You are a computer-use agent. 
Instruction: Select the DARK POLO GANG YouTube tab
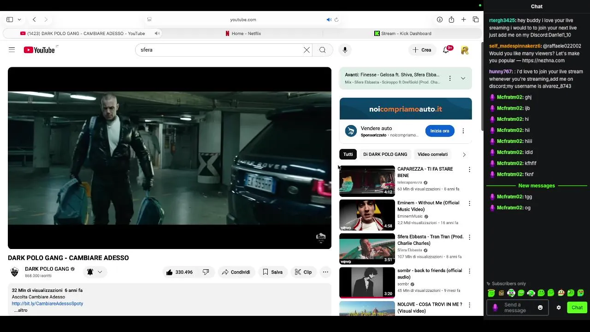(83, 34)
